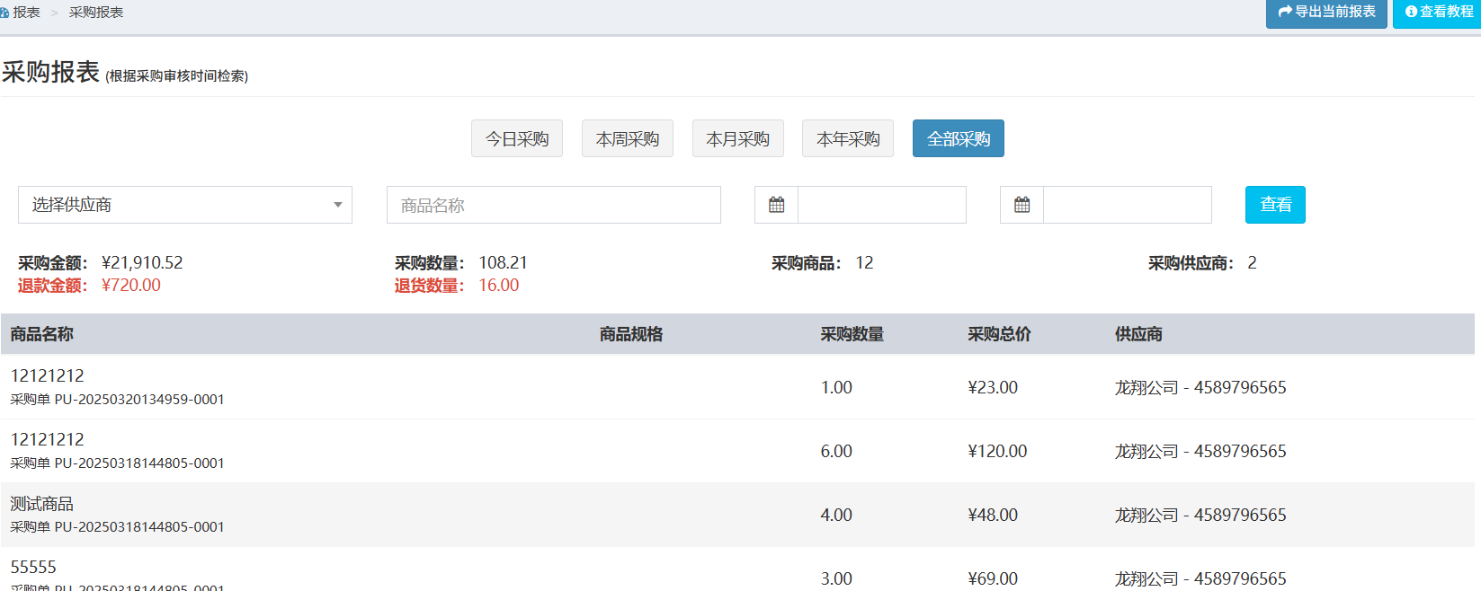Click the end date calendar icon
This screenshot has width=1481, height=591.
[x=1022, y=205]
